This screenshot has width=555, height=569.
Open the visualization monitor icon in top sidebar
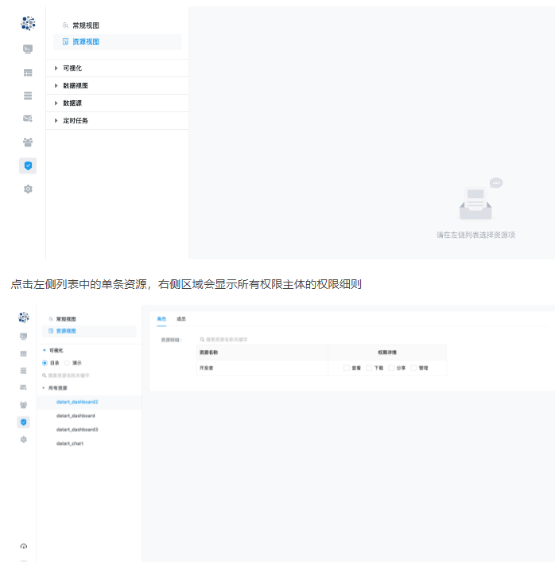click(28, 49)
